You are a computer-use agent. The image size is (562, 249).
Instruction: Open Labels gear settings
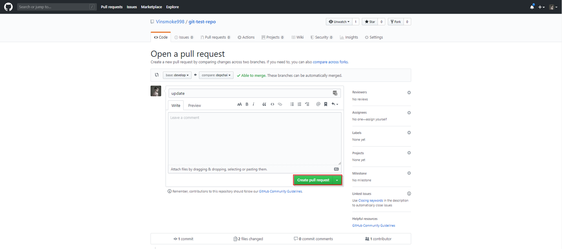tap(409, 132)
